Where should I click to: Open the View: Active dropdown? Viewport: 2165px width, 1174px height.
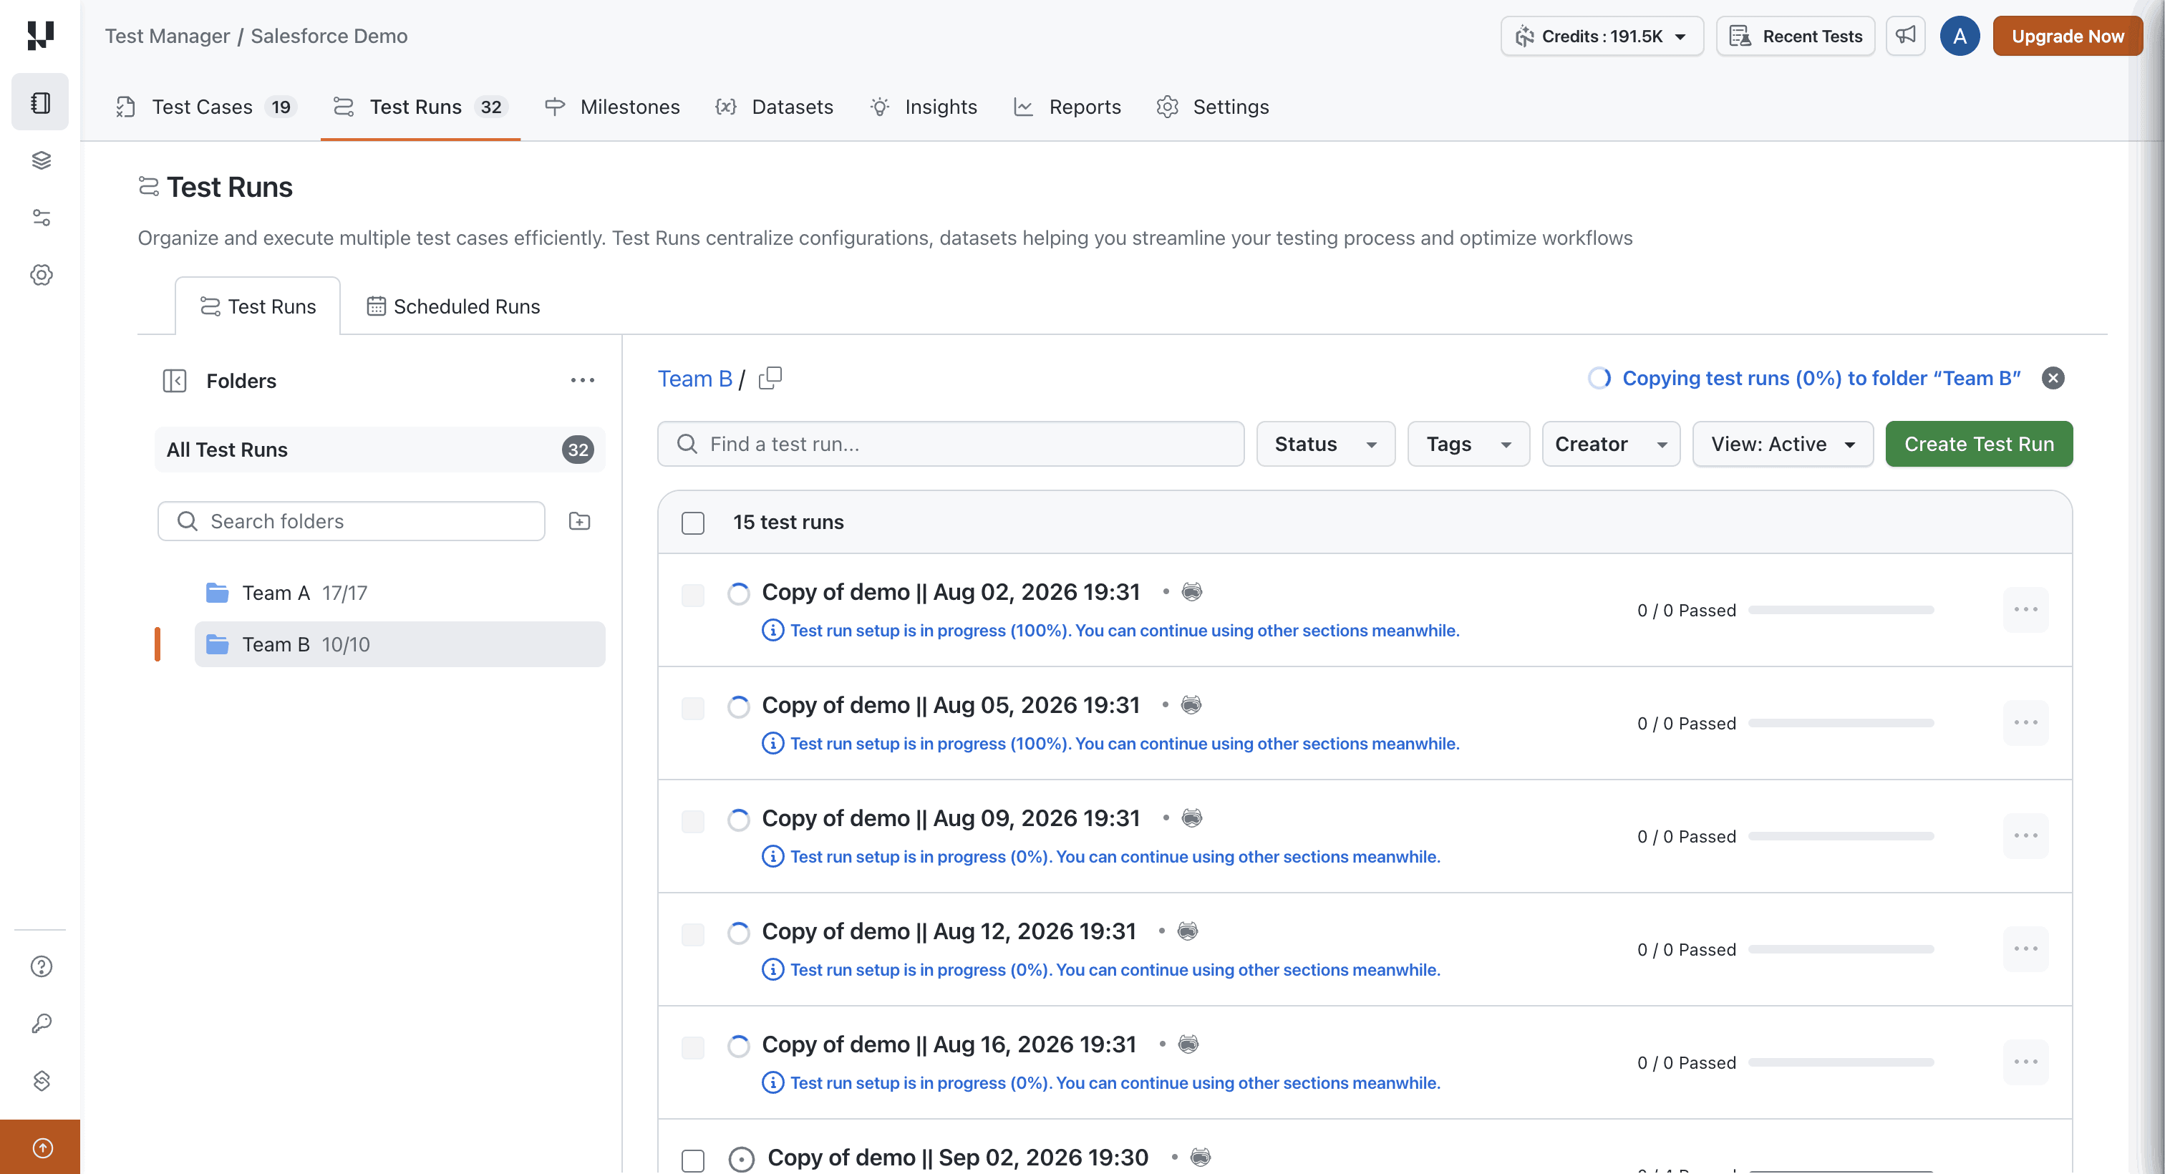click(1783, 444)
